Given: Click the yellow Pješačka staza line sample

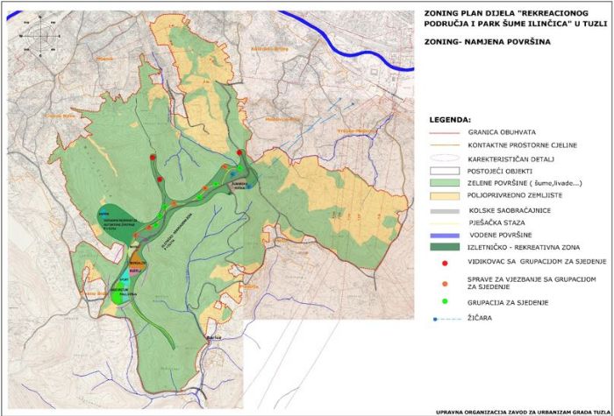Looking at the screenshot, I should [x=444, y=223].
